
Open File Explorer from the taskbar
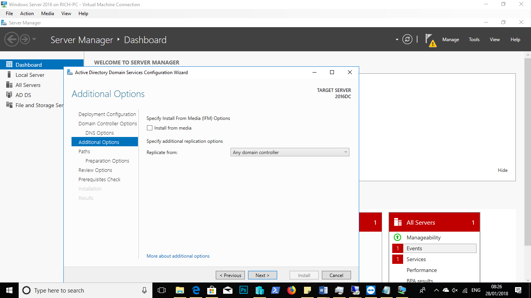tap(180, 290)
